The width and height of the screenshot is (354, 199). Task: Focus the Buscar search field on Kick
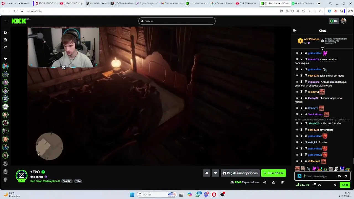click(x=177, y=21)
